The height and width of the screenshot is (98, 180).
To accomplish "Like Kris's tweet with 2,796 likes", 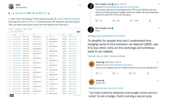I will (x=131, y=21).
